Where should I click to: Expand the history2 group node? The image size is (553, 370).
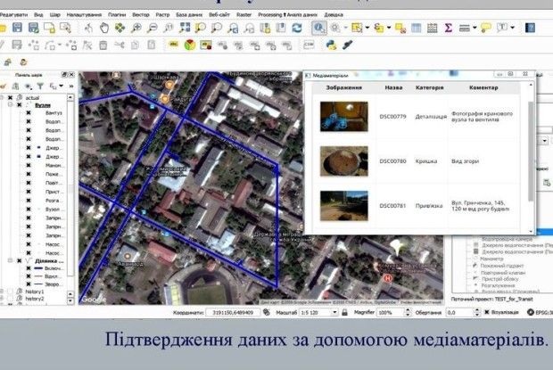point(2,299)
